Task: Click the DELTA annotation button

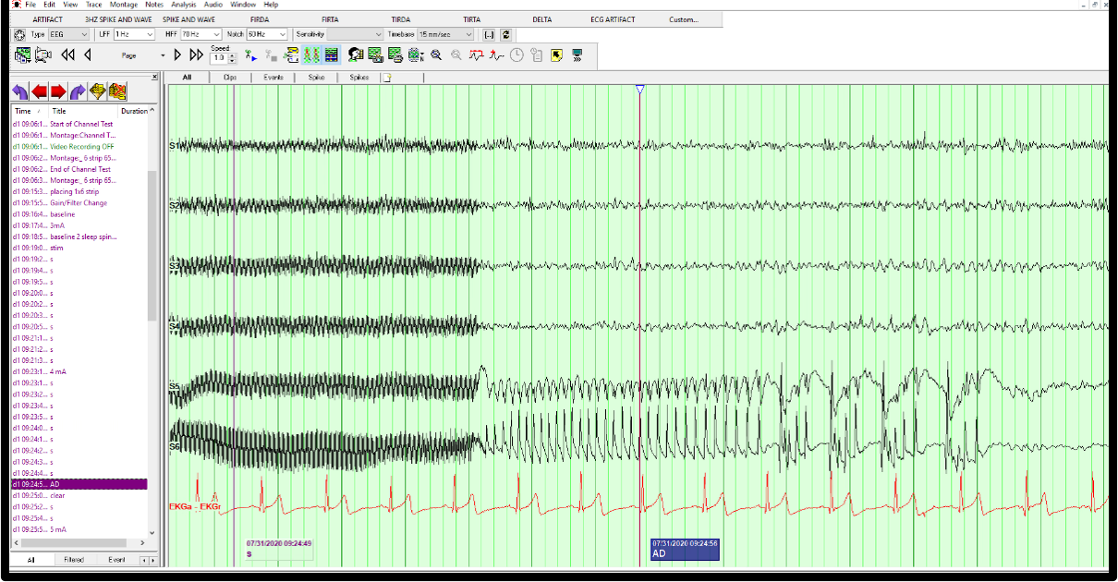Action: click(542, 19)
